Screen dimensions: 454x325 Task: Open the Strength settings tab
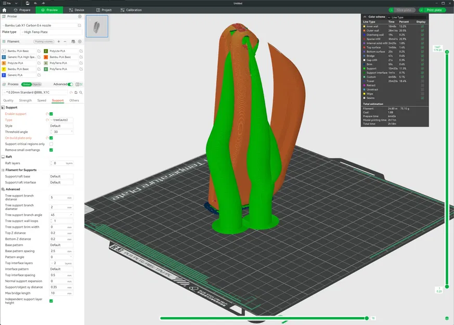[x=25, y=100]
